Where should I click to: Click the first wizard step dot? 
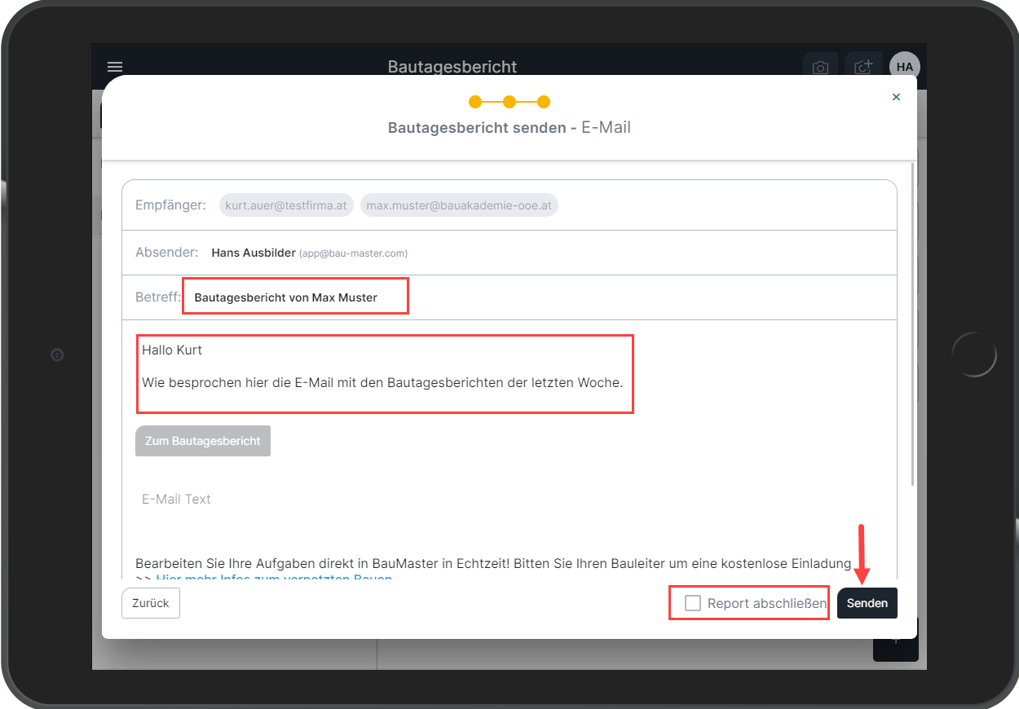click(x=475, y=102)
